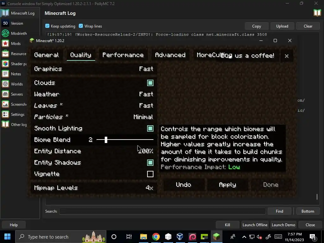324x243 pixels.
Task: Click the Apply button
Action: 227,185
